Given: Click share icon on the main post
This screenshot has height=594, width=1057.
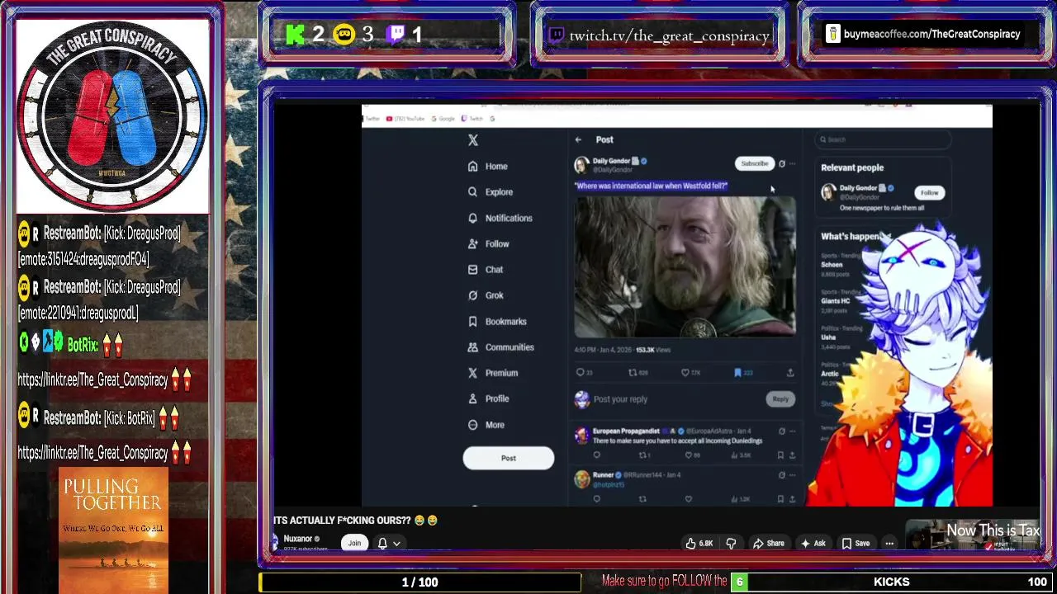Looking at the screenshot, I should (x=790, y=373).
